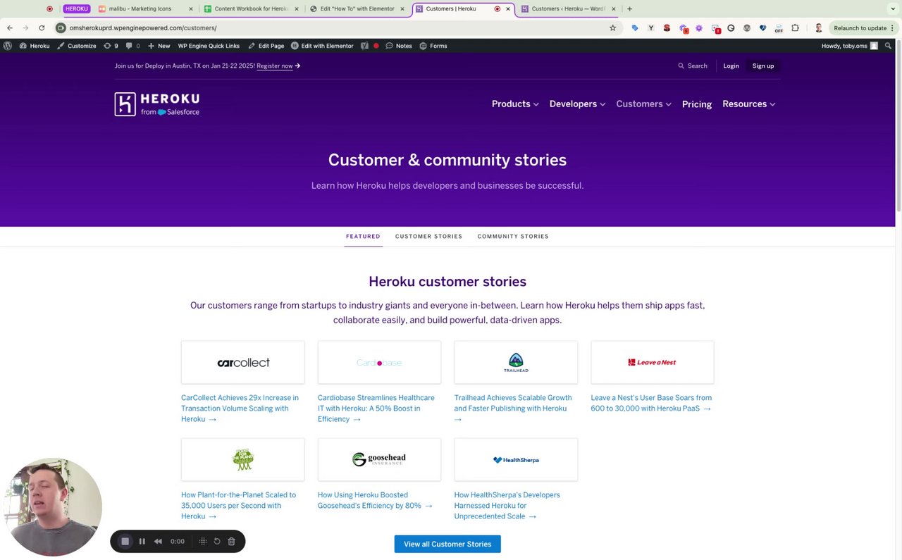Close the Customers | Heroku browser tab
This screenshot has height=560, width=902.
click(x=508, y=9)
